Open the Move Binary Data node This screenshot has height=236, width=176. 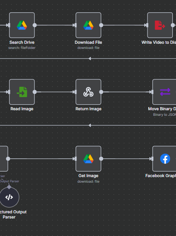click(165, 92)
